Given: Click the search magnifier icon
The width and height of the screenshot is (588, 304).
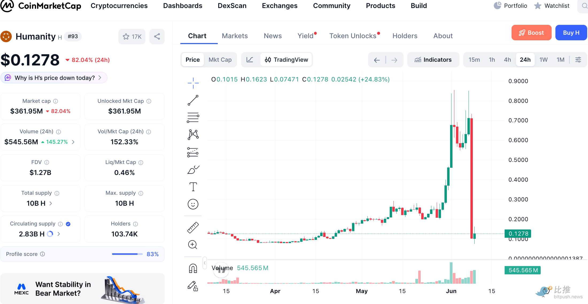Looking at the screenshot, I should pyautogui.click(x=584, y=6).
